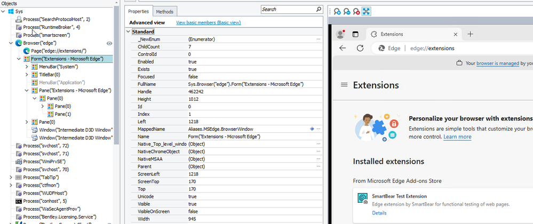Click the zoom out preview icon
533x224 pixels.
click(x=347, y=11)
